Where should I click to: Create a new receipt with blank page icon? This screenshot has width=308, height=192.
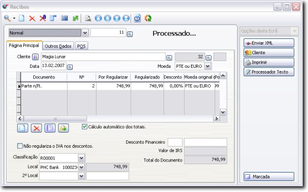click(x=22, y=18)
